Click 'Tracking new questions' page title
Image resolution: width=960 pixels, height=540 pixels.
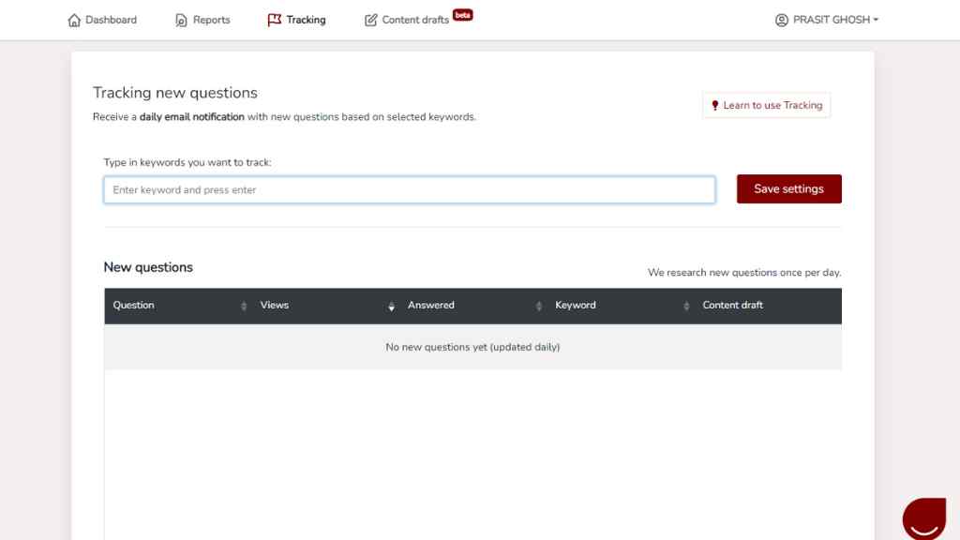point(175,93)
